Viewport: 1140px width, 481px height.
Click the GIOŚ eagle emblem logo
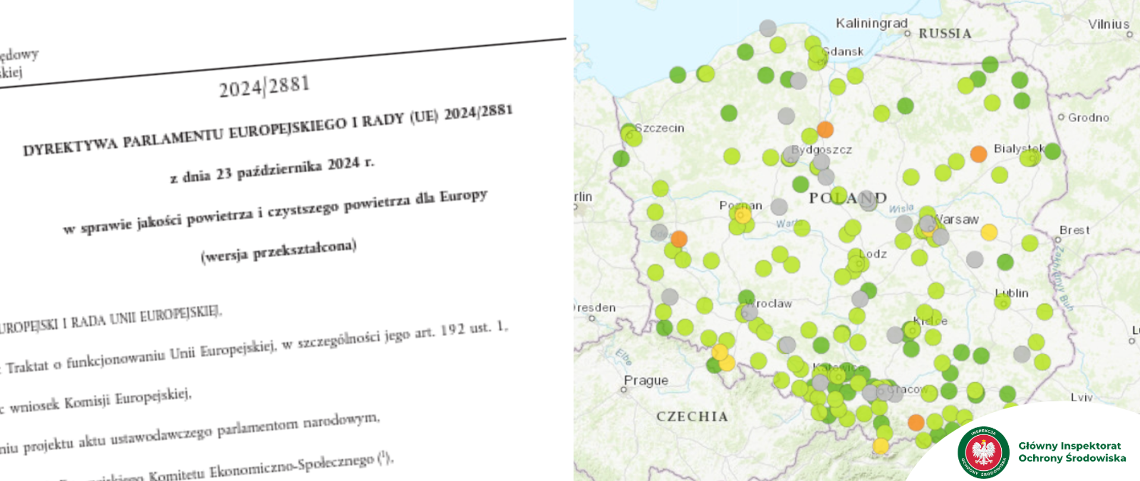pyautogui.click(x=983, y=452)
